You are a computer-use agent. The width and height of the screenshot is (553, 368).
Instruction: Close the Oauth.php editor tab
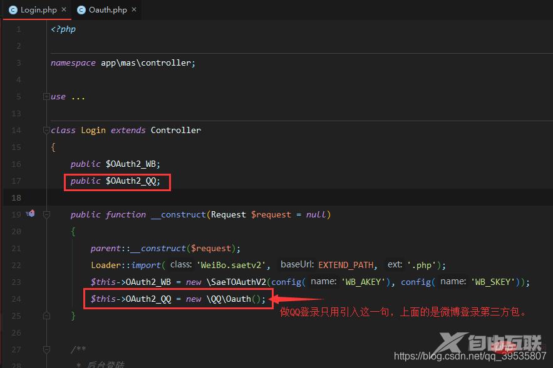(x=133, y=10)
